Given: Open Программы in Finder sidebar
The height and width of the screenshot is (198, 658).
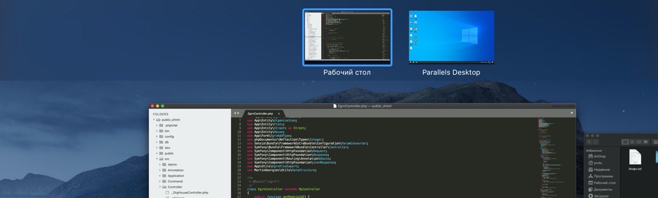Looking at the screenshot, I should pyautogui.click(x=600, y=176).
